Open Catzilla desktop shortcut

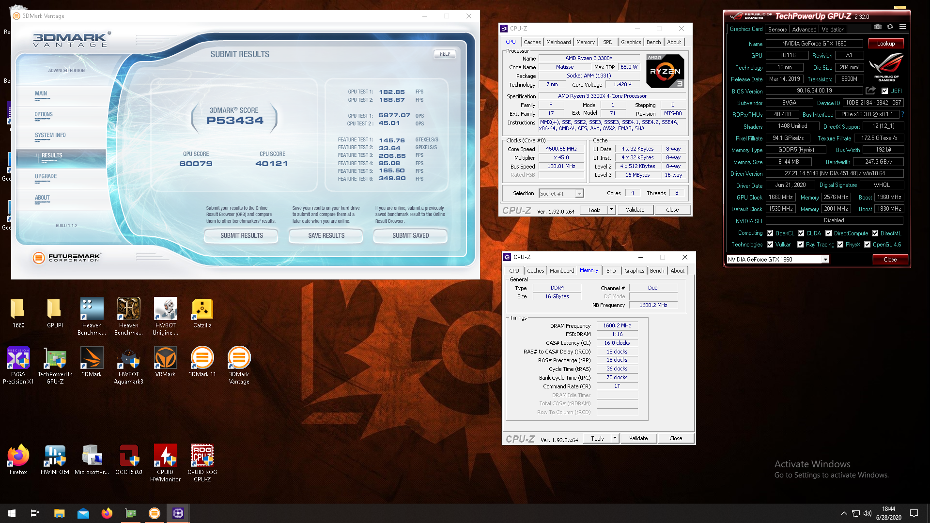pos(202,313)
